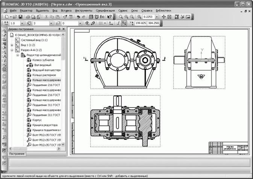Toggle the cursor snap rounding button
Viewport: 253px width, 179px height.
click(124, 23)
